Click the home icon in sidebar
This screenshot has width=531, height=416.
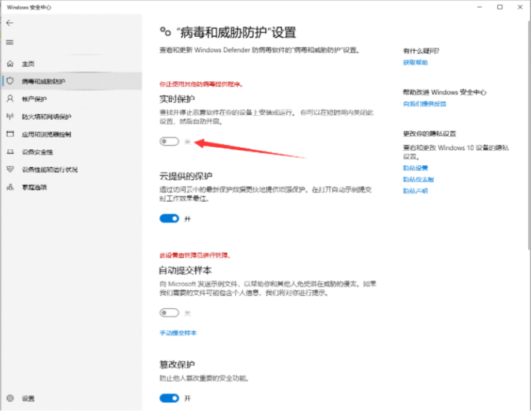coord(10,63)
